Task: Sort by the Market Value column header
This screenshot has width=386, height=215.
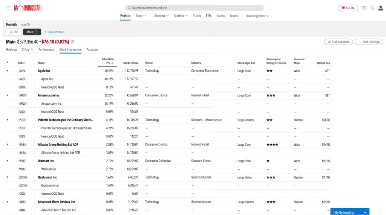Action: pos(131,63)
